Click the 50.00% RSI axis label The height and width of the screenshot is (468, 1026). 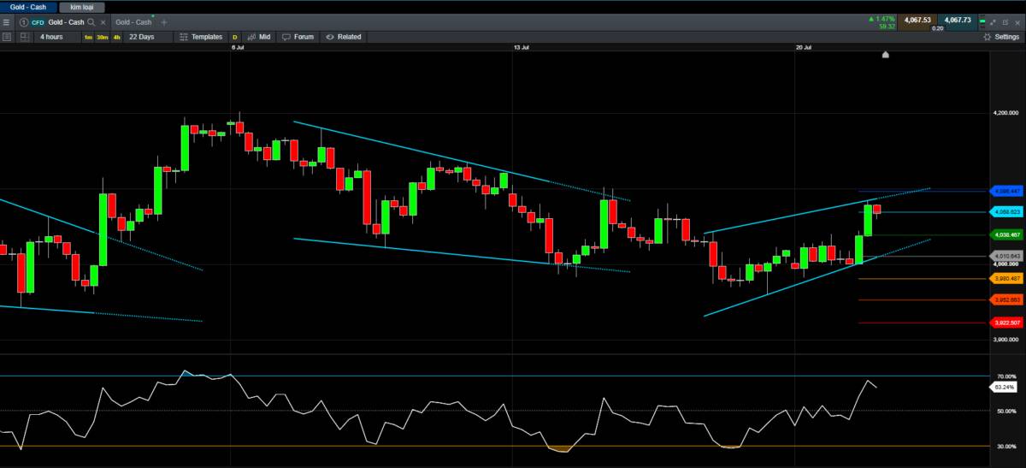coord(1006,412)
